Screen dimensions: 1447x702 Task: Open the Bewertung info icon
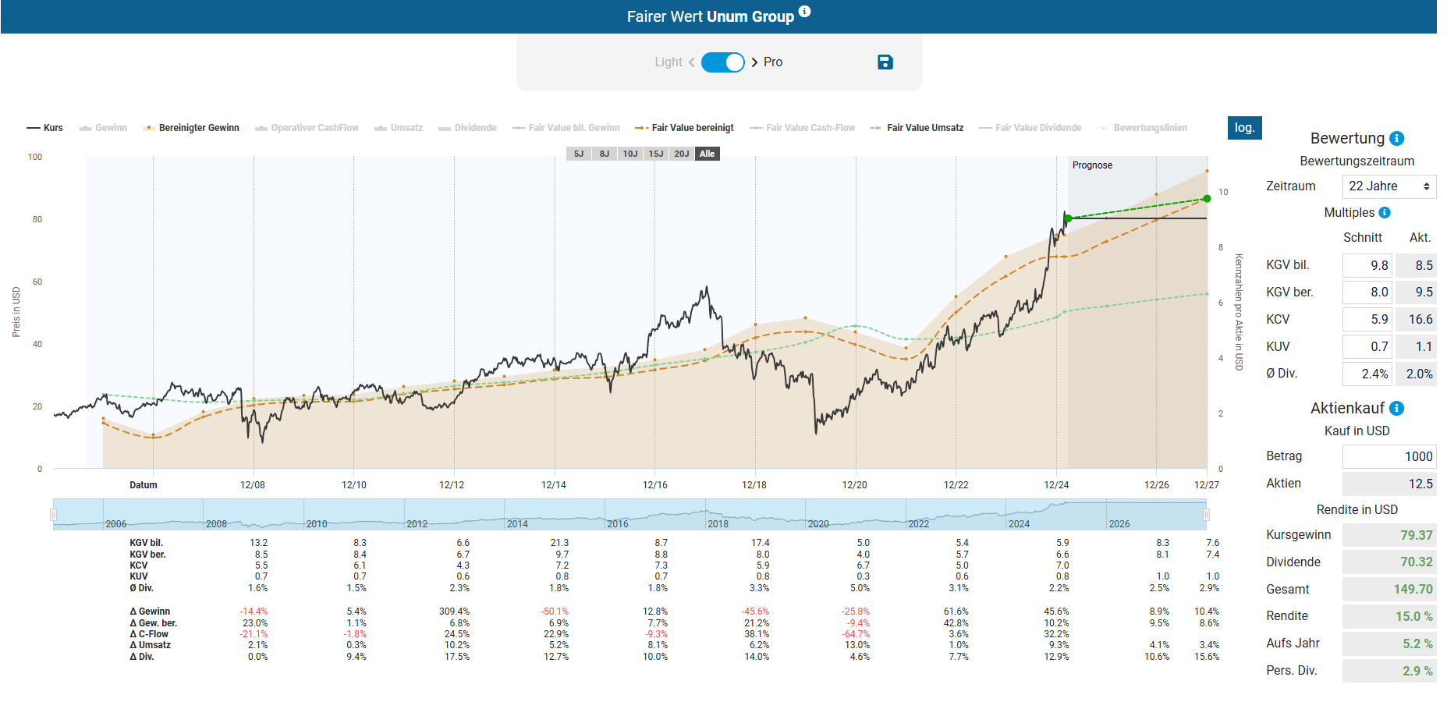[1397, 138]
